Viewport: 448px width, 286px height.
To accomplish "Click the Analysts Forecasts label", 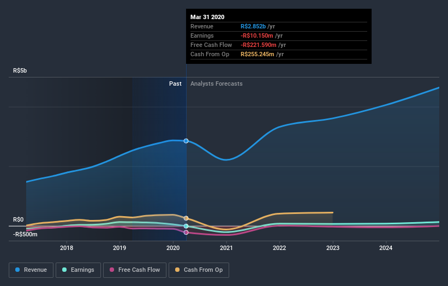I will pos(217,84).
